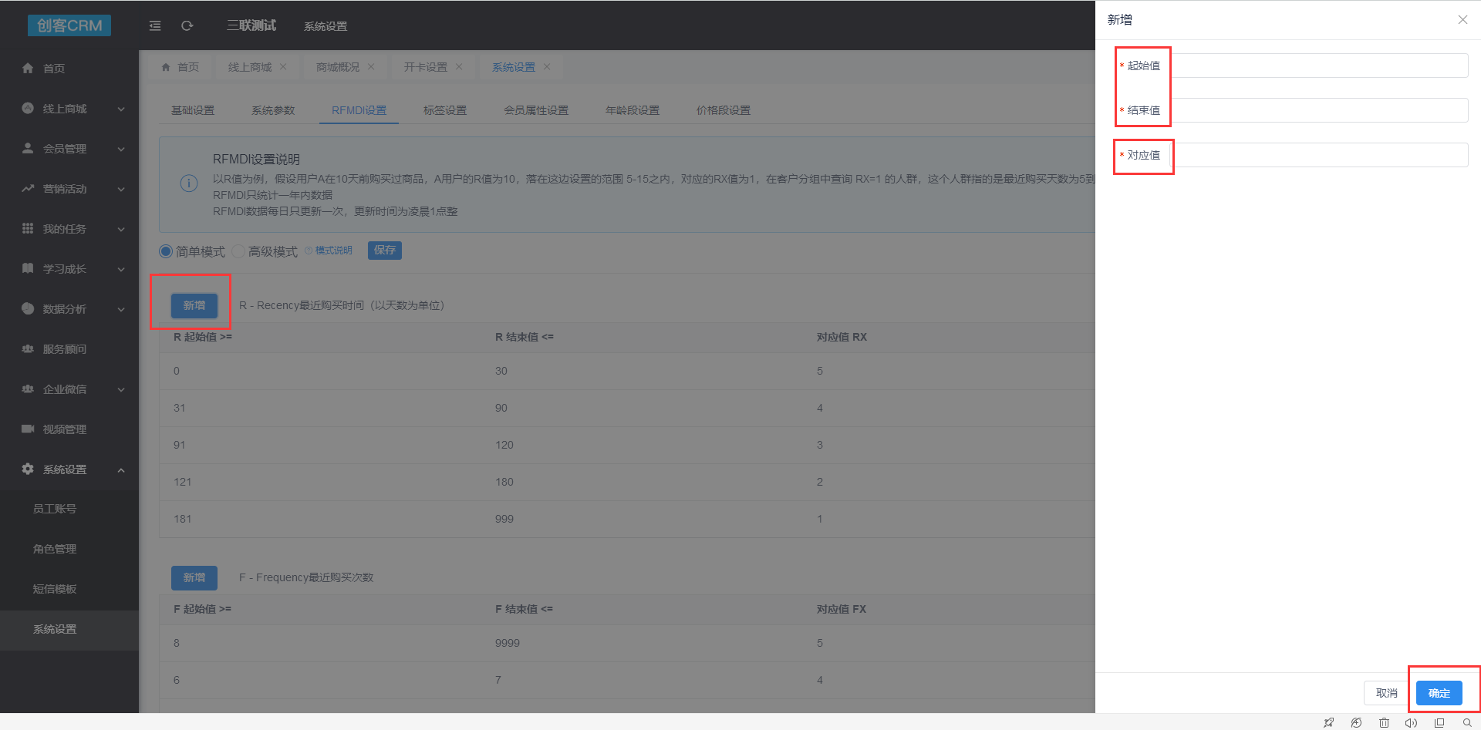
Task: Click 新增 beside F - Frequency最近购买次数
Action: (194, 577)
